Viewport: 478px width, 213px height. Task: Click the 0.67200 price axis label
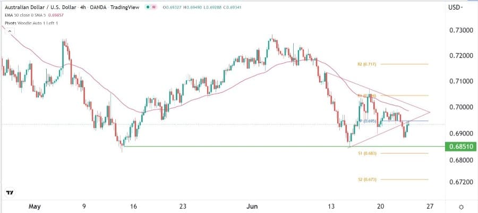460,182
